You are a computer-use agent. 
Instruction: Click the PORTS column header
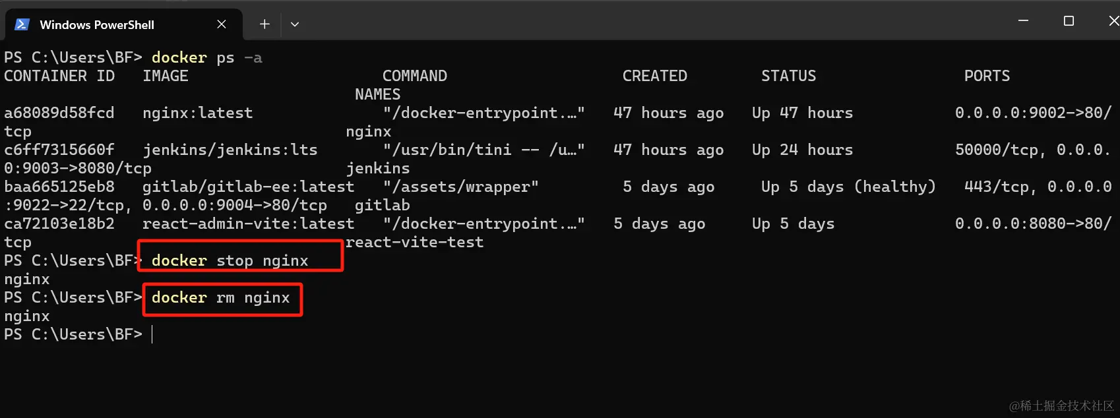pos(987,76)
